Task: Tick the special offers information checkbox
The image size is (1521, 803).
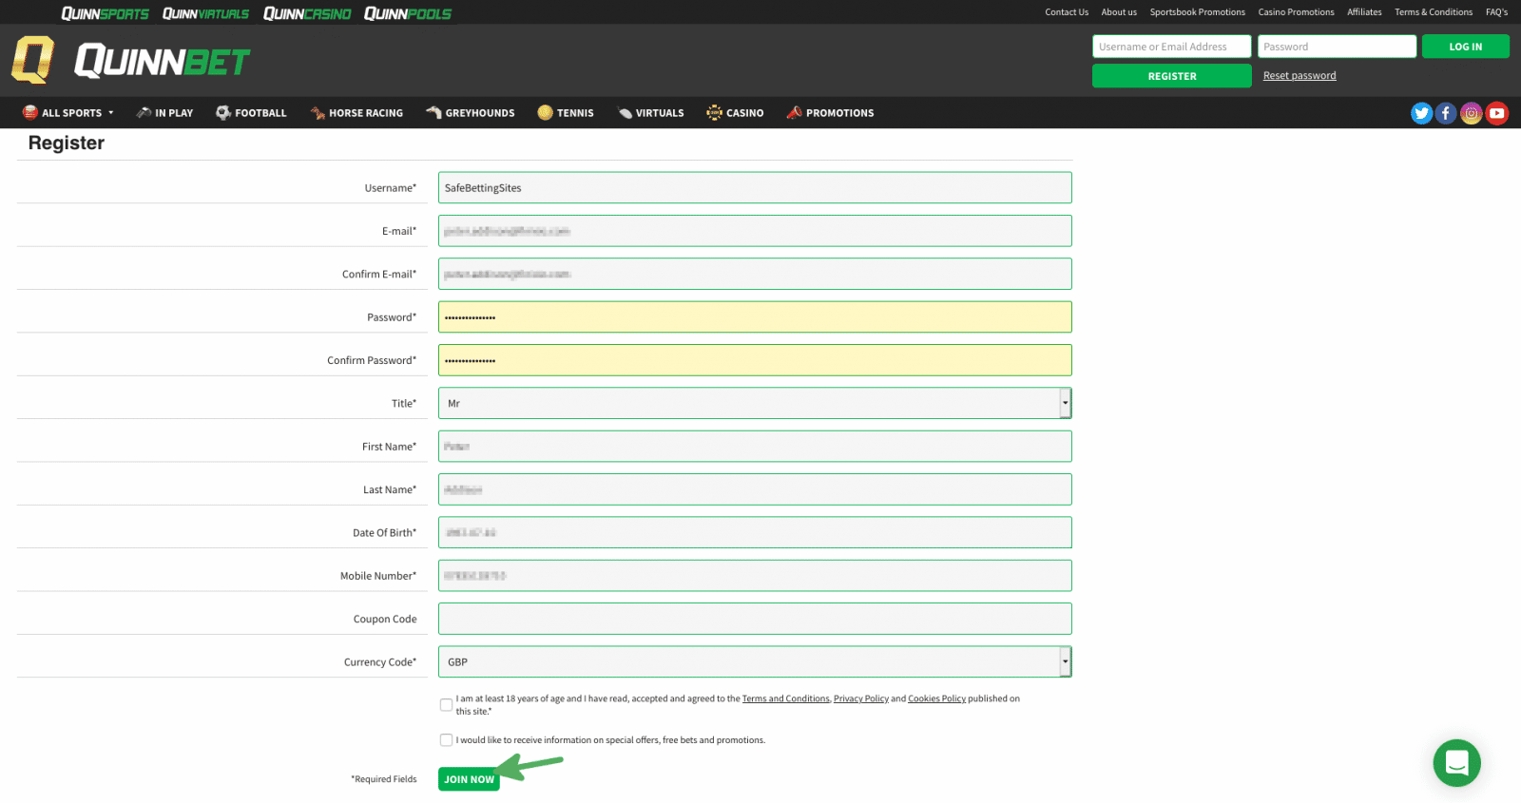Action: tap(446, 739)
